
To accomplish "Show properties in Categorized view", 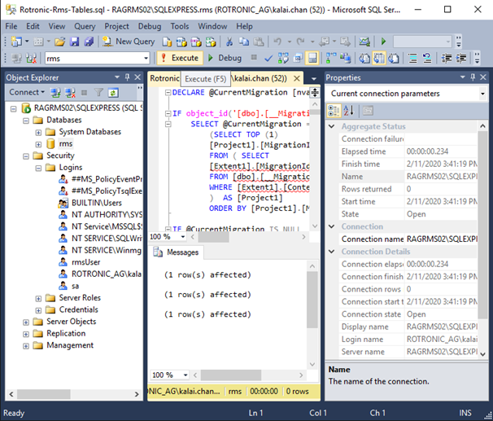I will pos(334,111).
